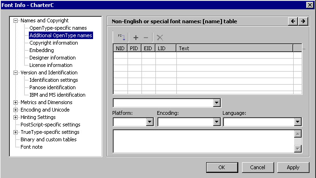
Task: Click the import names FI icon
Action: point(121,37)
